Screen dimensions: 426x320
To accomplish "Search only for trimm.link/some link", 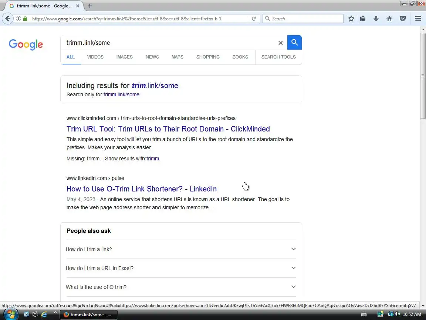I will pyautogui.click(x=121, y=94).
